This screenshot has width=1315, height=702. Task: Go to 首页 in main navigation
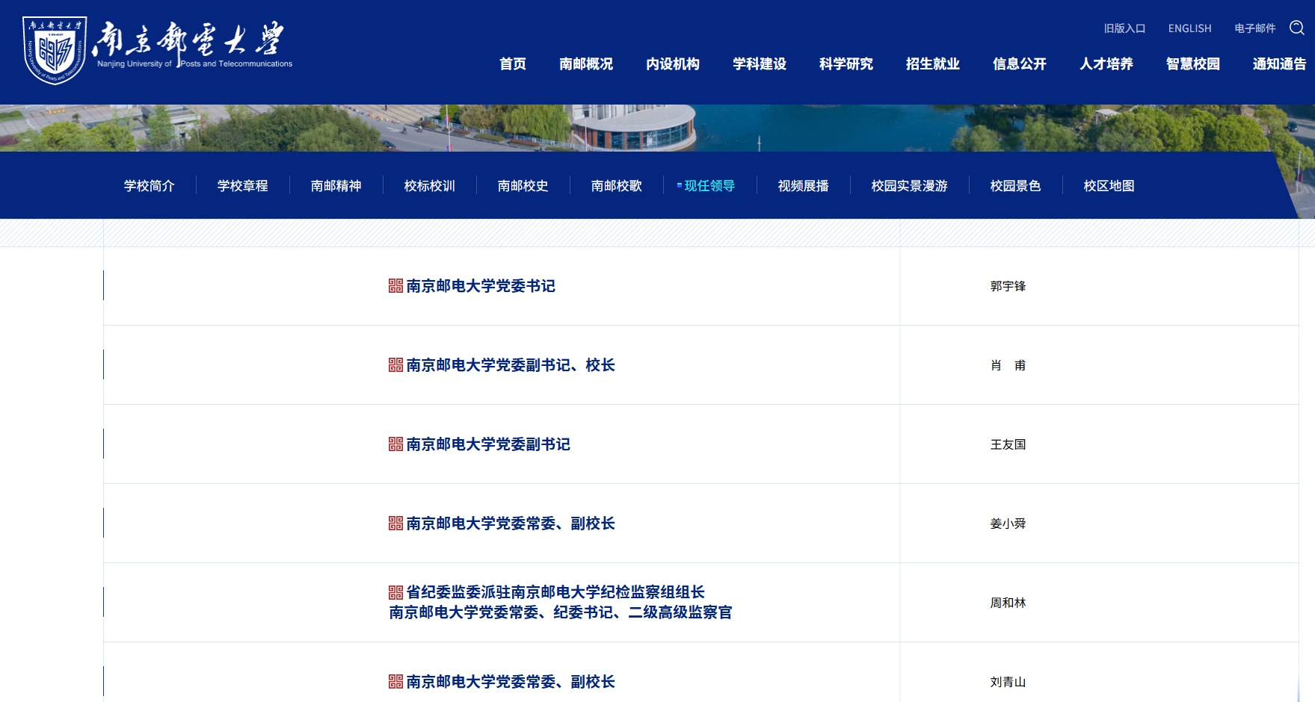pyautogui.click(x=513, y=64)
